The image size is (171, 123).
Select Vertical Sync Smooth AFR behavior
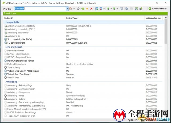[23, 71]
